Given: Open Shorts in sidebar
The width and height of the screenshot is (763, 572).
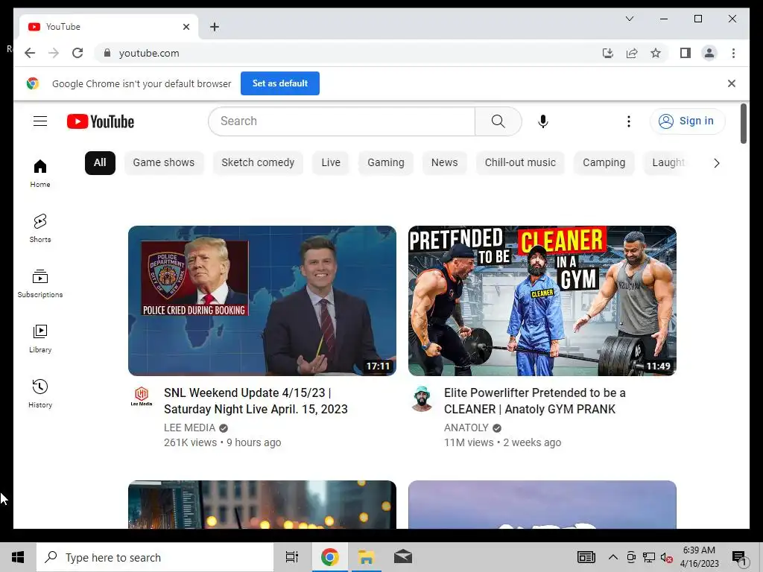Looking at the screenshot, I should [40, 228].
